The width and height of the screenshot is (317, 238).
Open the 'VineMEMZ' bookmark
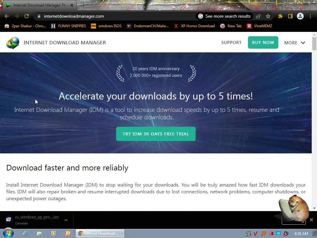point(260,26)
